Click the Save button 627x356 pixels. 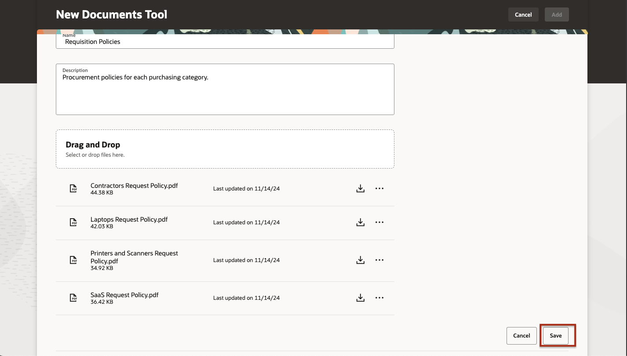click(555, 336)
